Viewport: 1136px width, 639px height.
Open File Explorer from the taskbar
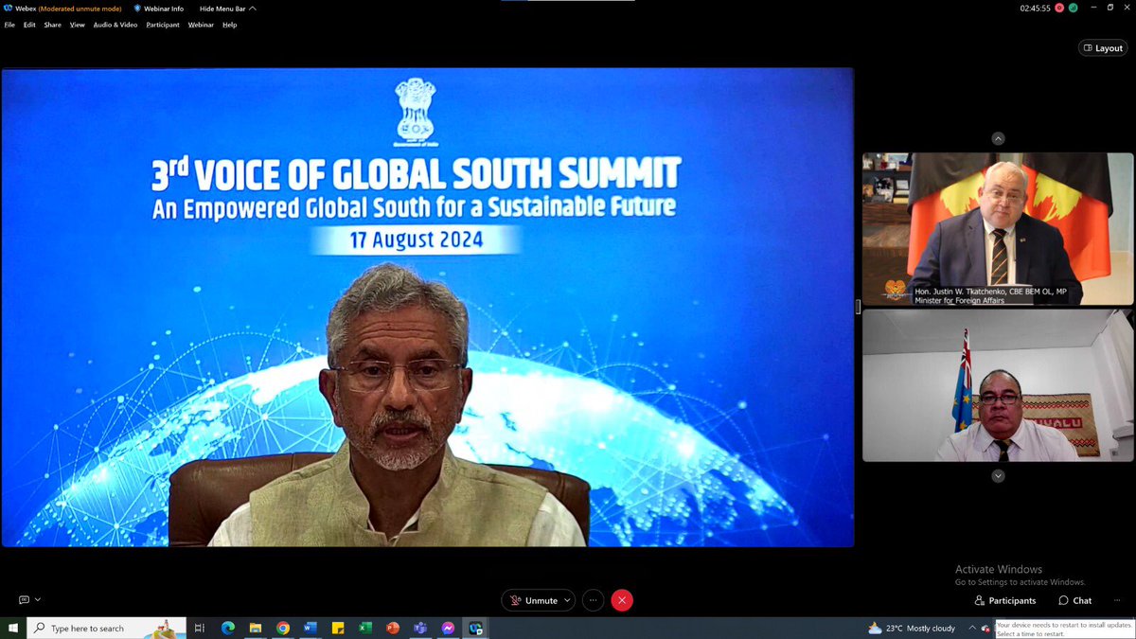coord(255,628)
